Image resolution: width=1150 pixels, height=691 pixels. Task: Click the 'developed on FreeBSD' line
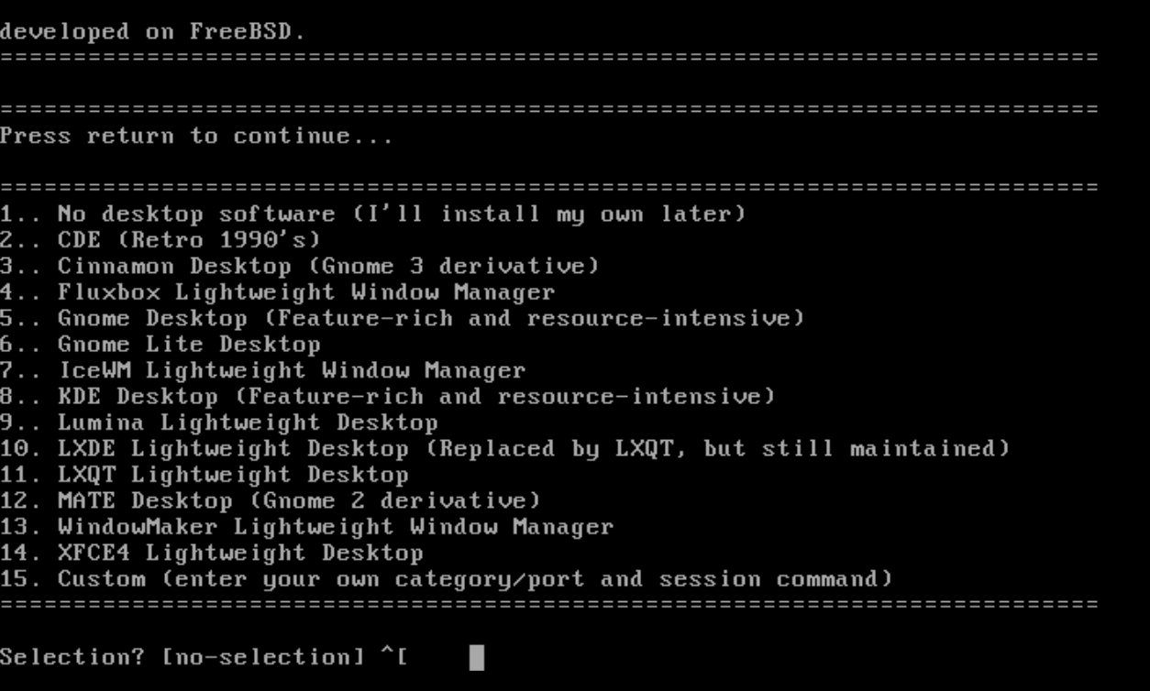[152, 32]
